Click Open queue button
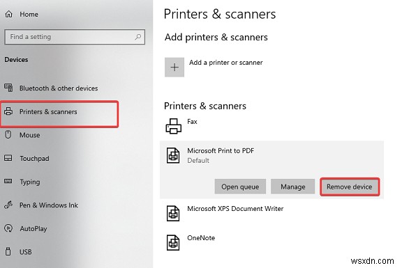The image size is (402, 268). click(240, 187)
